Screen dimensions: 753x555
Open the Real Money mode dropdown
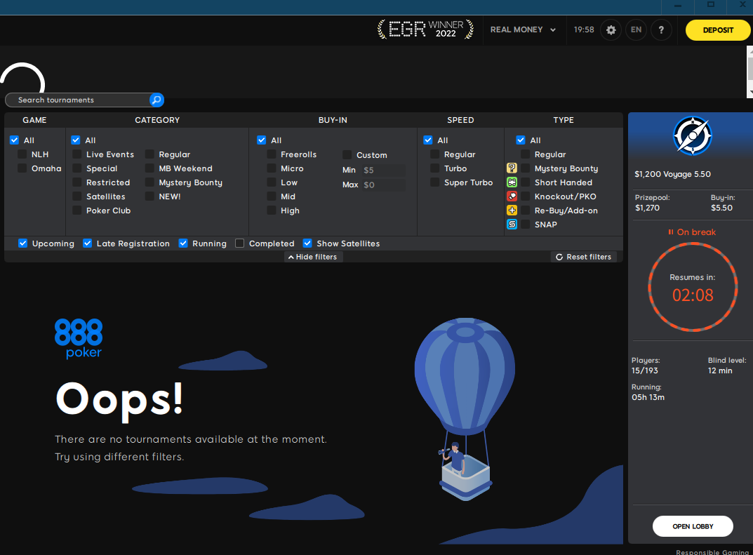(523, 29)
